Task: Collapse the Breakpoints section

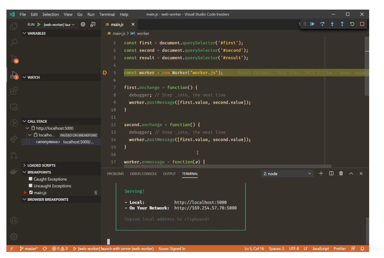Action: tap(61, 172)
